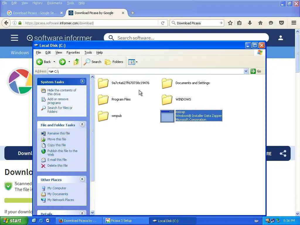The height and width of the screenshot is (225, 300).
Task: Click Add or remove programs
Action: coord(58,101)
